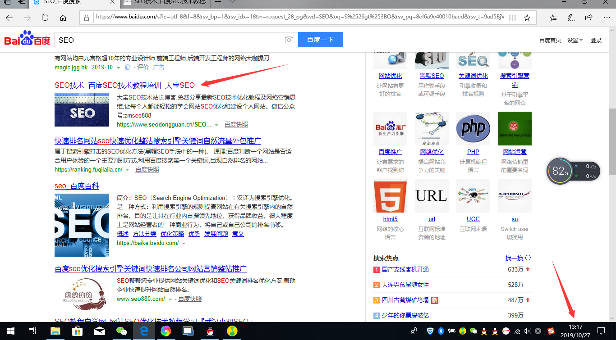The width and height of the screenshot is (616, 340).
Task: Open hot search 国产支线客机开通
Action: point(405,270)
